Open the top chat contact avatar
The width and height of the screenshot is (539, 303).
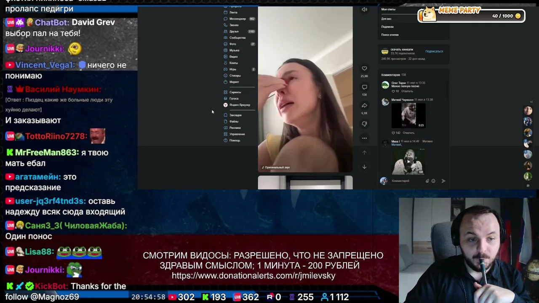click(x=528, y=111)
